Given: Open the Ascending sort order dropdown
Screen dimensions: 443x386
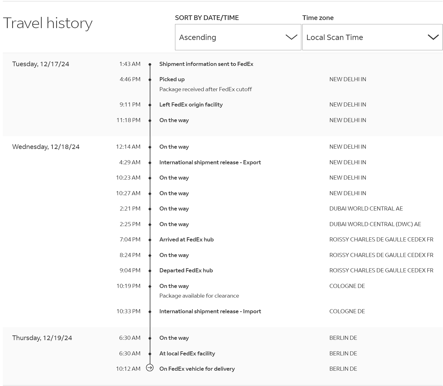Looking at the screenshot, I should coord(238,37).
